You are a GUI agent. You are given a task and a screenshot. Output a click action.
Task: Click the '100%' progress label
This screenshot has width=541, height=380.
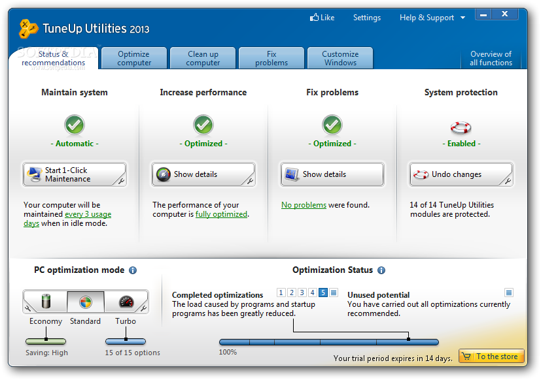(x=228, y=352)
